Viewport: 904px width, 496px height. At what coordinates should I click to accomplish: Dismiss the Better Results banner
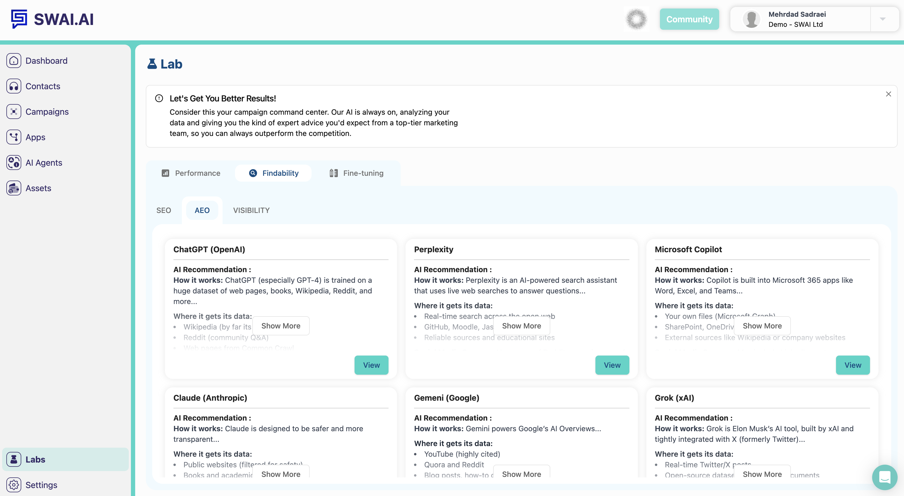coord(889,94)
